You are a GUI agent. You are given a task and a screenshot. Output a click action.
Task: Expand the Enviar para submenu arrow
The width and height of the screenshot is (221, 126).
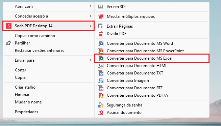[90, 60]
